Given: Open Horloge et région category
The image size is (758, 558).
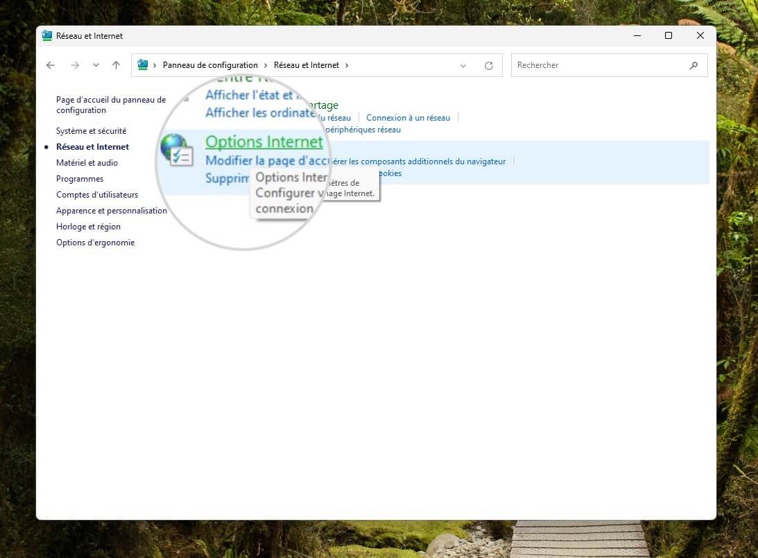Looking at the screenshot, I should tap(89, 227).
